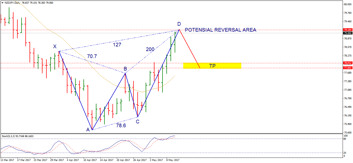The height and width of the screenshot is (163, 353).
Task: Click the 10 Apr 2017 date on the time axis
Action: pyautogui.click(x=90, y=160)
